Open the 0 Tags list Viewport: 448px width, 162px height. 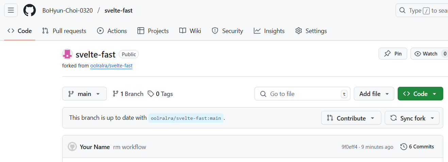click(160, 94)
